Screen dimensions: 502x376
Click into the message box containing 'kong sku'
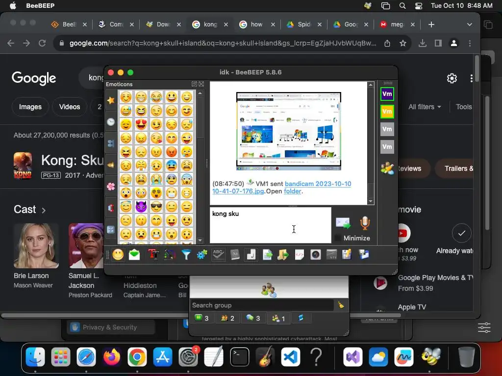pyautogui.click(x=270, y=225)
